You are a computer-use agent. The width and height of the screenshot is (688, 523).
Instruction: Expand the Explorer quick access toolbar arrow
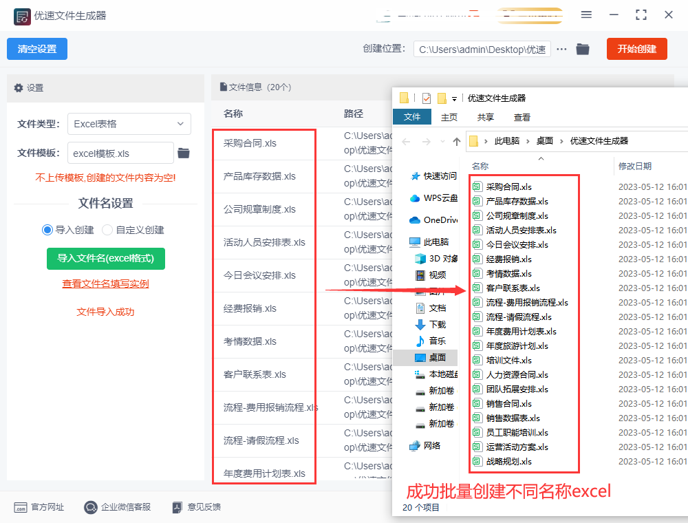click(x=455, y=98)
